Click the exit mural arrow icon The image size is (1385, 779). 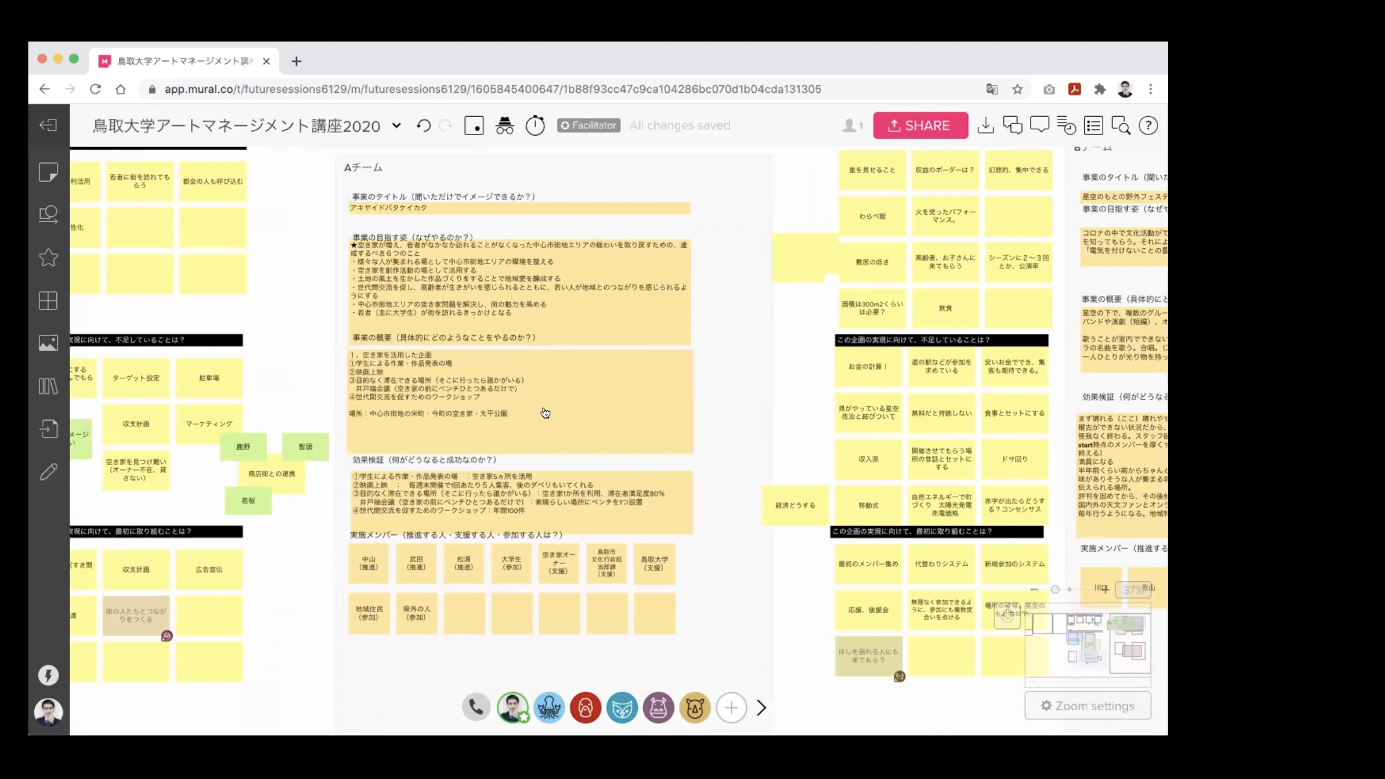[48, 125]
